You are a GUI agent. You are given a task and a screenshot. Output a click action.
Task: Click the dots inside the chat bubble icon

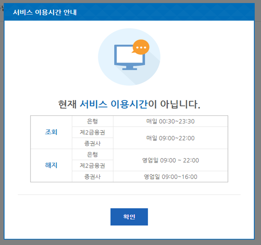[141, 47]
